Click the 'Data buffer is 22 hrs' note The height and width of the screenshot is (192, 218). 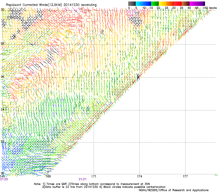60,187
